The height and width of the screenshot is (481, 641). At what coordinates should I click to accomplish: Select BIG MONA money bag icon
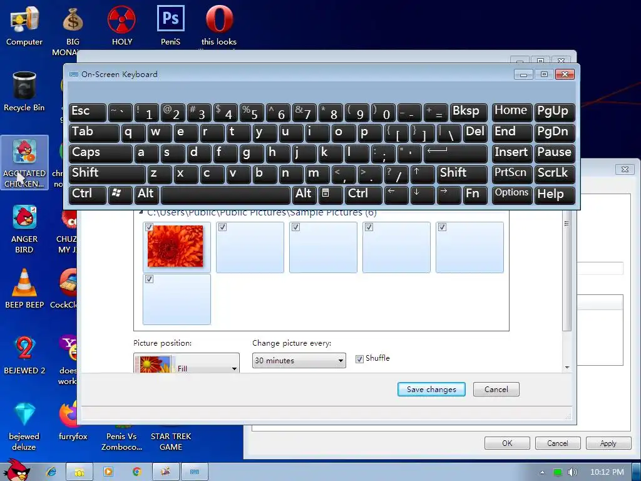coord(73,31)
